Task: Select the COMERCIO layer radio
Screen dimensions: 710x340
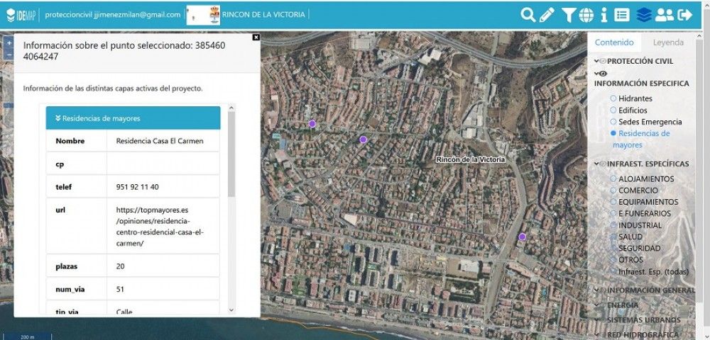Action: click(x=613, y=190)
